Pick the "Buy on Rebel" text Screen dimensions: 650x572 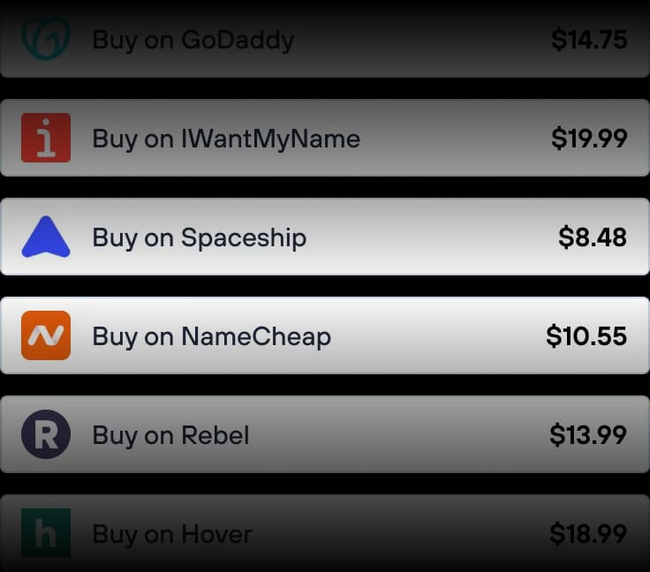point(170,435)
